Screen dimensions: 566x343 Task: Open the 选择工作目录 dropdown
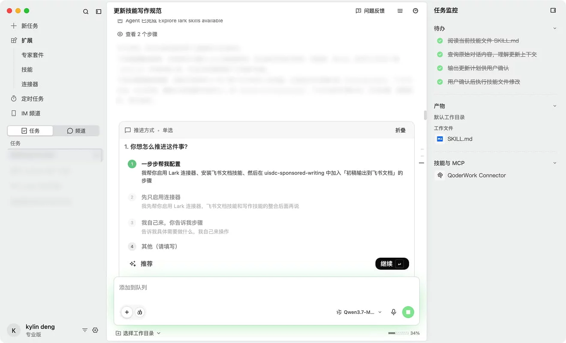[x=138, y=333]
